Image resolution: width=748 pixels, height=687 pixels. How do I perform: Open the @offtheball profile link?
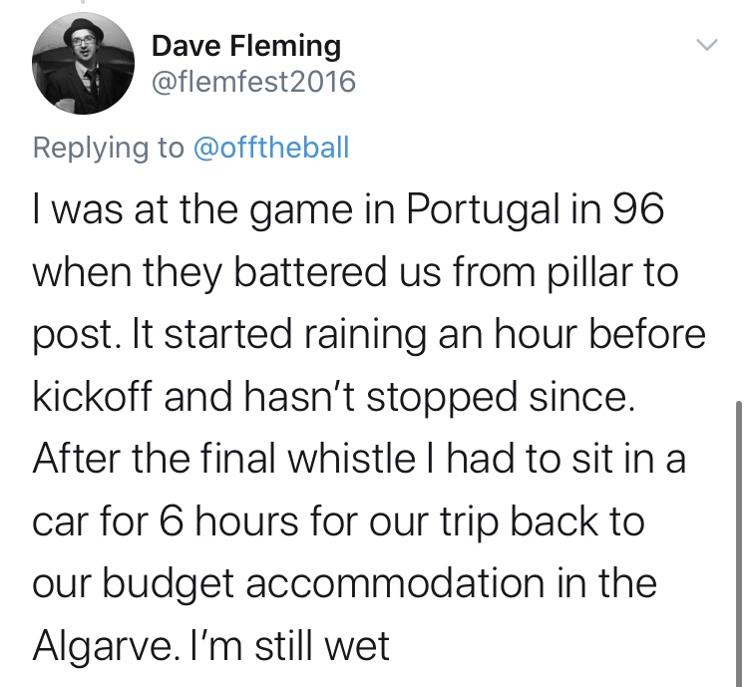271,148
